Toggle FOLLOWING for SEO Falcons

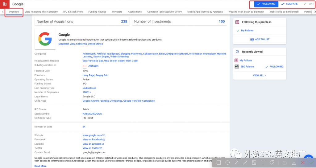[x=274, y=67]
